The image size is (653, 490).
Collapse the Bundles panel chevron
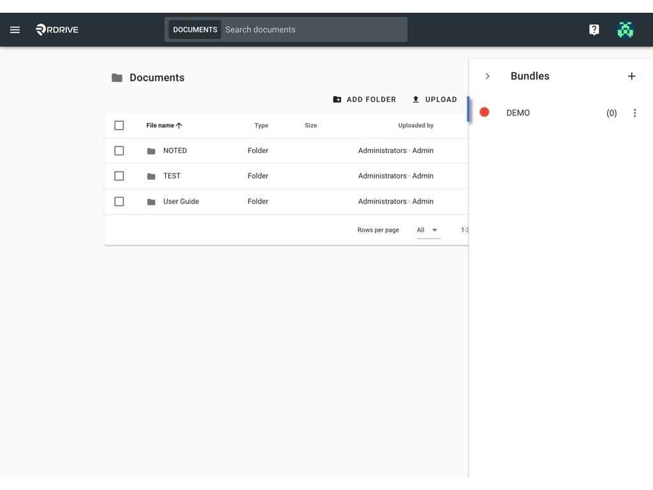pyautogui.click(x=487, y=77)
